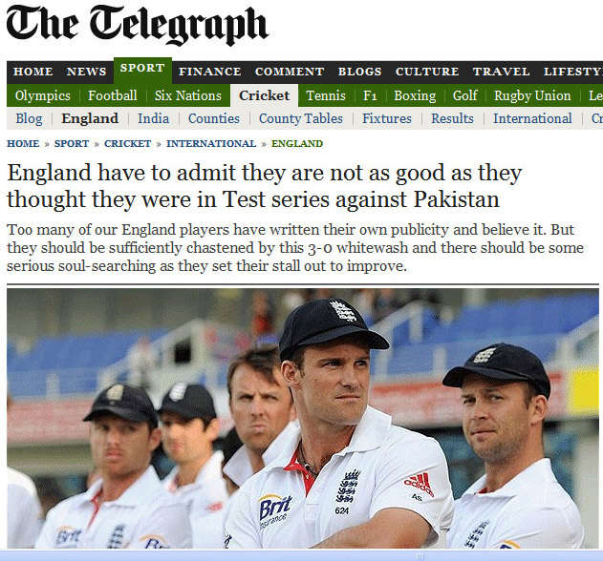
Task: Open the Home main menu item
Action: [33, 72]
